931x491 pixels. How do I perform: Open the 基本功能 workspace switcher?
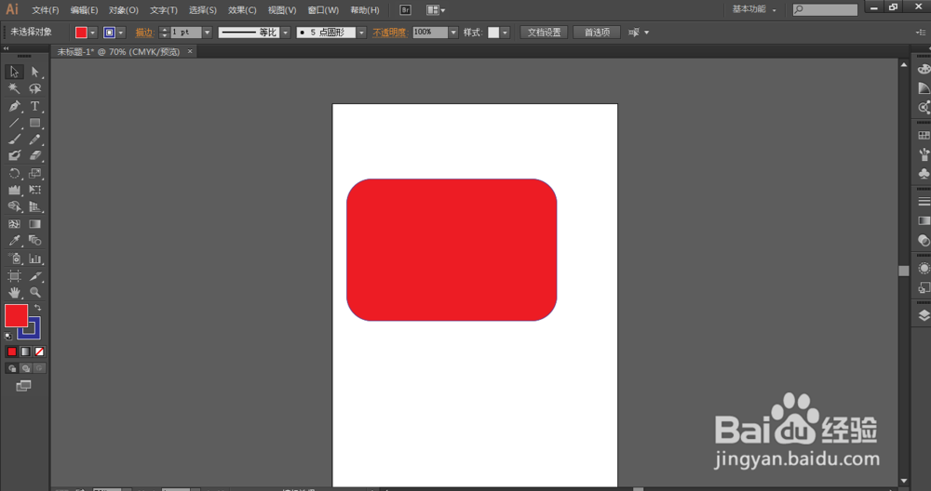click(754, 9)
